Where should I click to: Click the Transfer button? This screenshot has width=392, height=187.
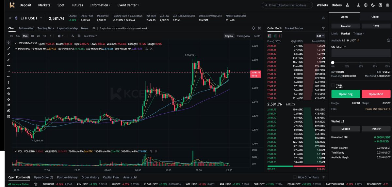coord(376,129)
